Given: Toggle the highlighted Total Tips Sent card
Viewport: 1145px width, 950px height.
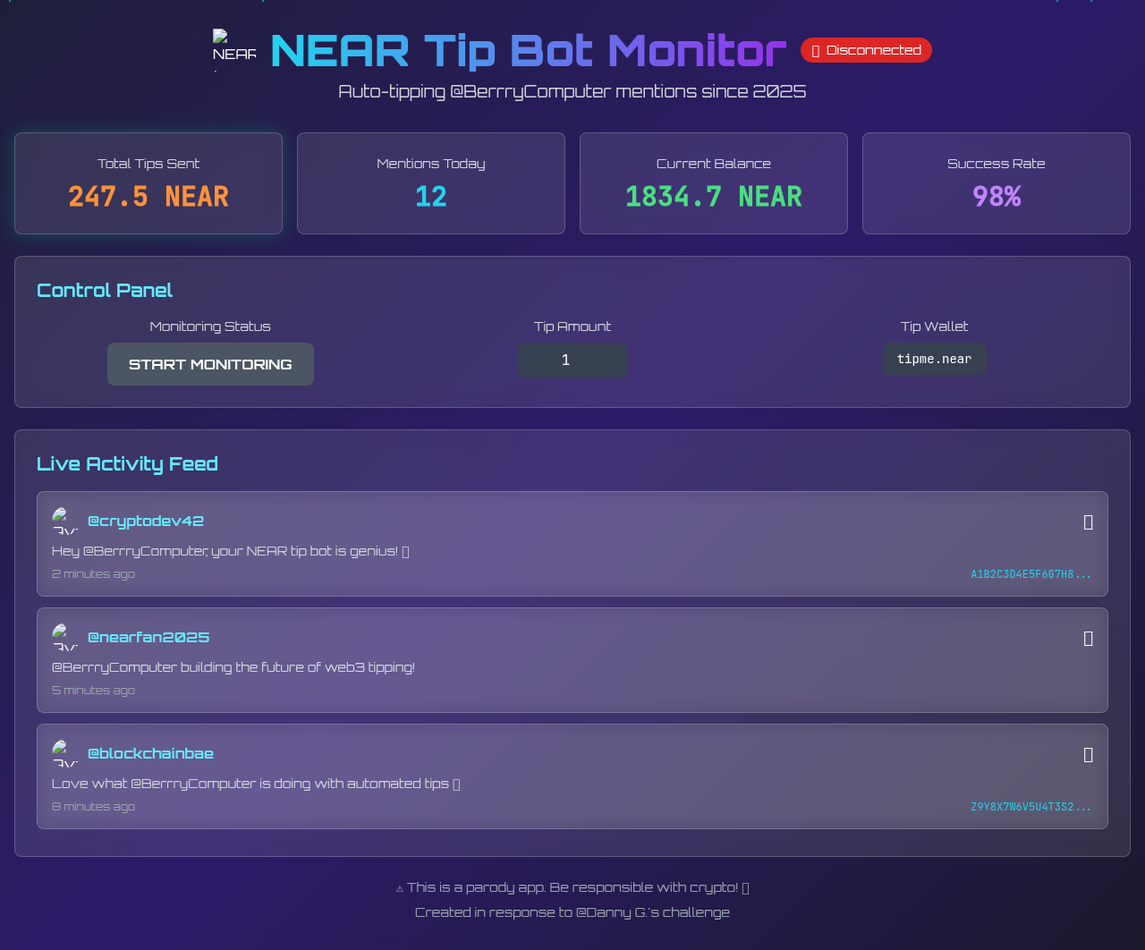Looking at the screenshot, I should pyautogui.click(x=148, y=182).
